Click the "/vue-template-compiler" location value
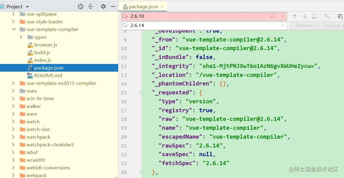Screen dimensions: 344x178 [236, 75]
